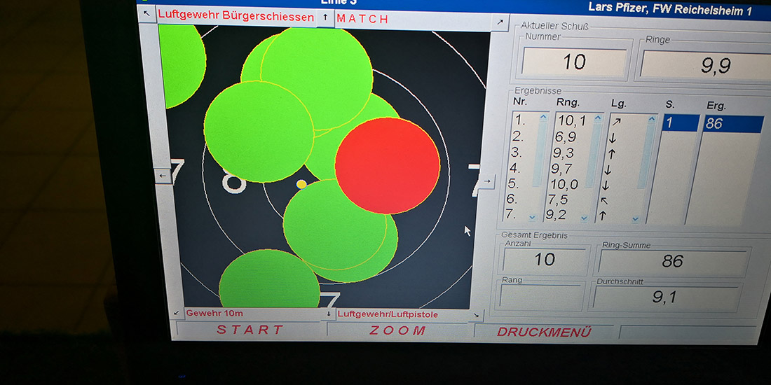The image size is (771, 385).
Task: Click the top-left diagonal arrow button
Action: (146, 13)
